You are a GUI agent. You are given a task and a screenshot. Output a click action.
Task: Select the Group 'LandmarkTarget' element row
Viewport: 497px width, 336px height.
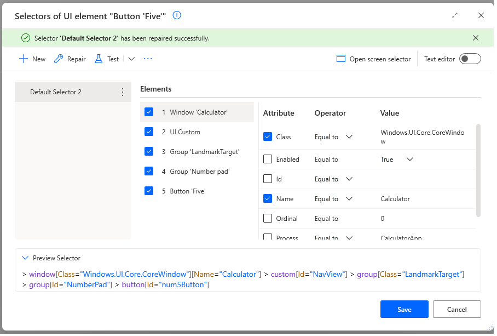coord(197,152)
